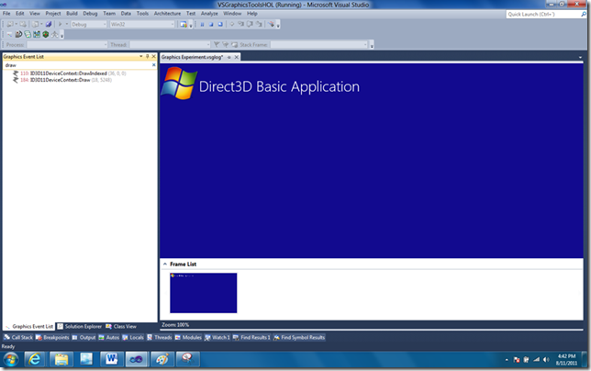Open Microsoft Word from taskbar

pos(111,359)
